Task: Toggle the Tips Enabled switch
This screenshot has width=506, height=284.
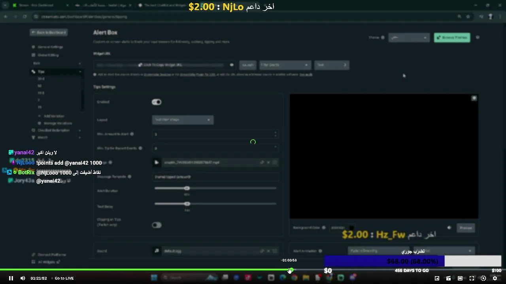Action: (157, 102)
